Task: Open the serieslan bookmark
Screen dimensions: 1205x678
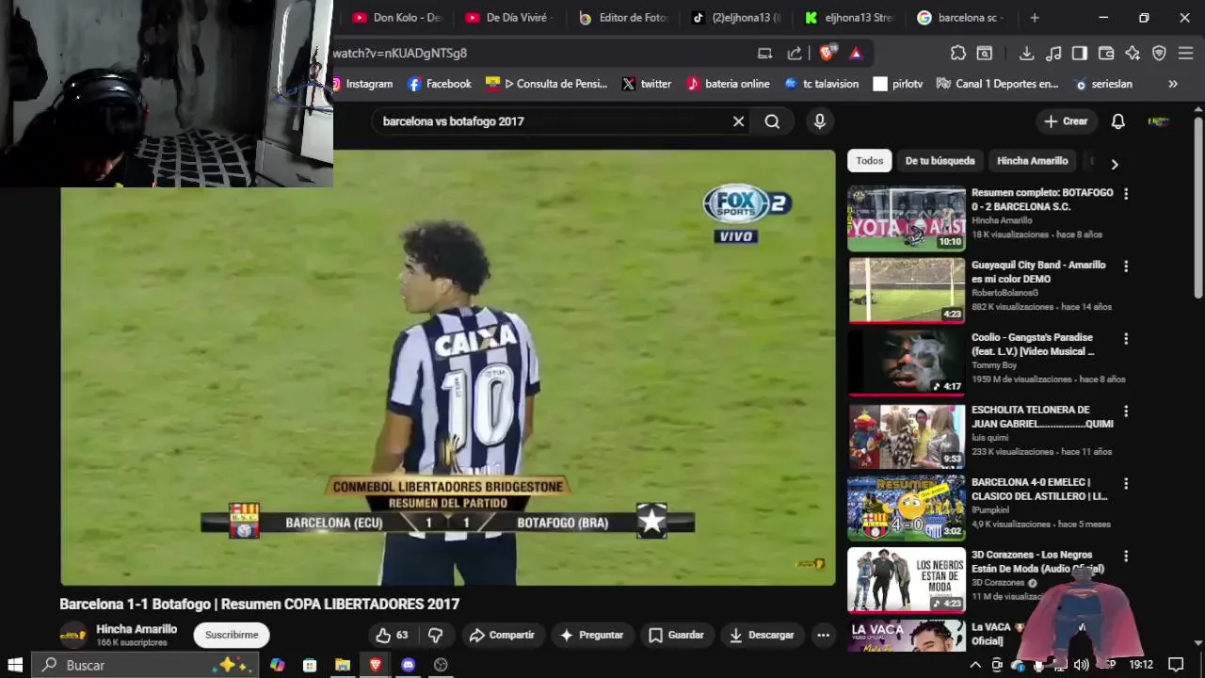Action: coord(1103,84)
